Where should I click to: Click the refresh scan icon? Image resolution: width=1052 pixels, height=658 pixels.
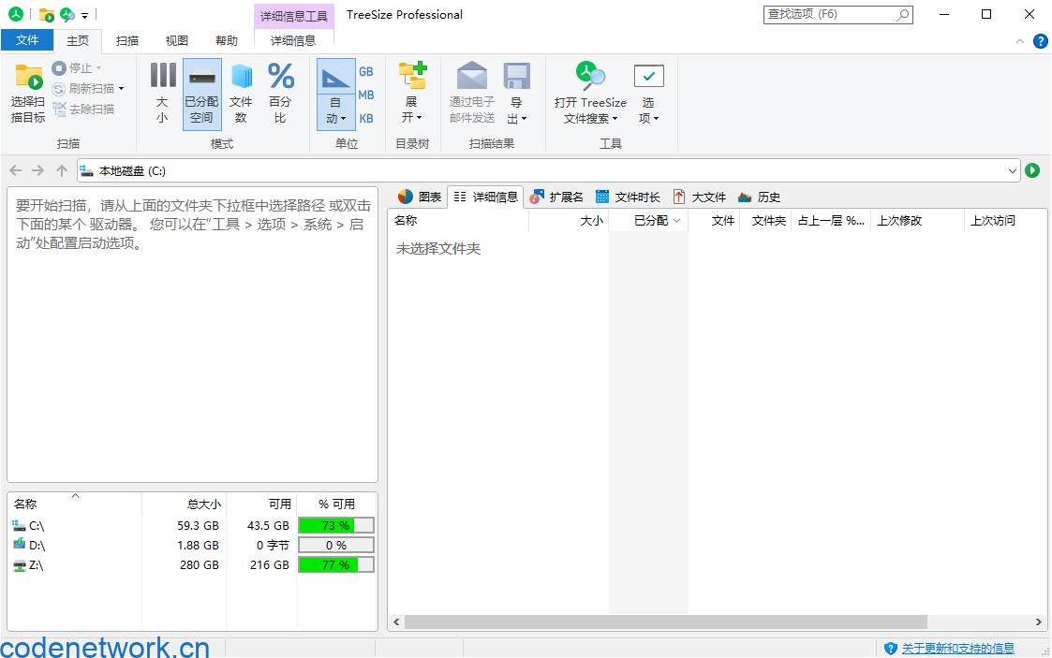click(x=58, y=89)
